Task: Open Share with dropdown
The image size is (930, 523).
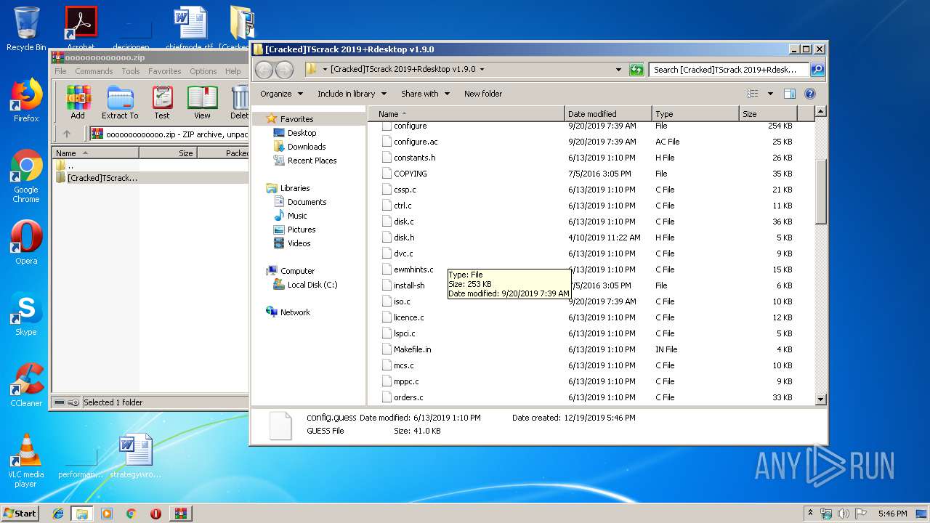Action: (425, 94)
